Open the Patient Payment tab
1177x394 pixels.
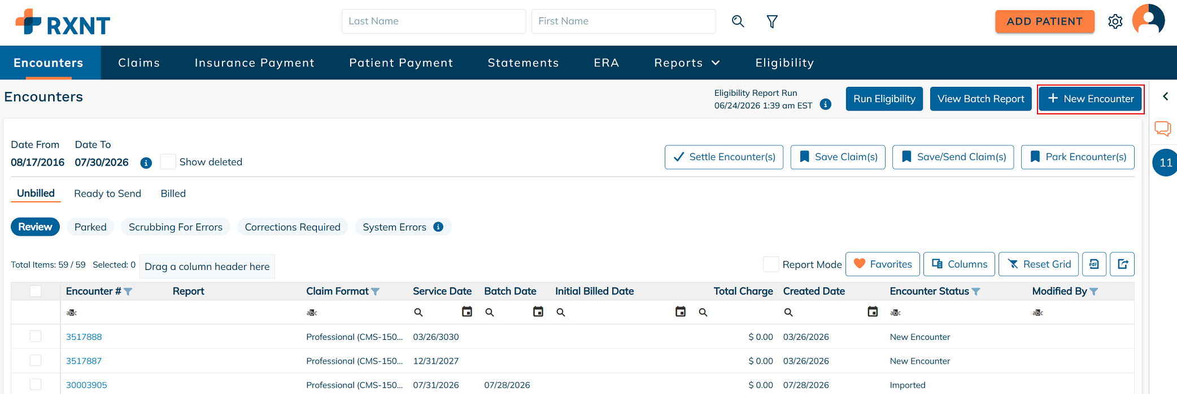pos(401,63)
